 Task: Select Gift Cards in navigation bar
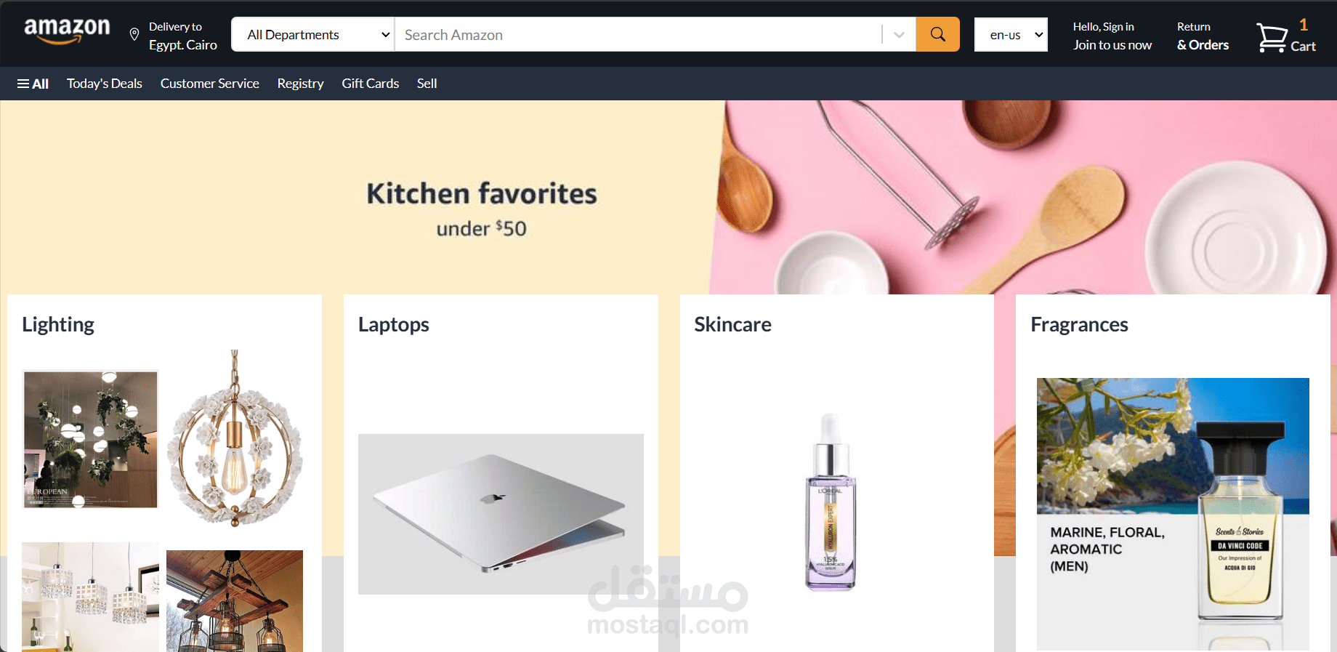(371, 84)
